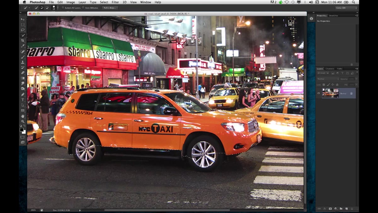Choose Subtract from Selection mode
Screen dimensions: 378x213
click(47, 8)
